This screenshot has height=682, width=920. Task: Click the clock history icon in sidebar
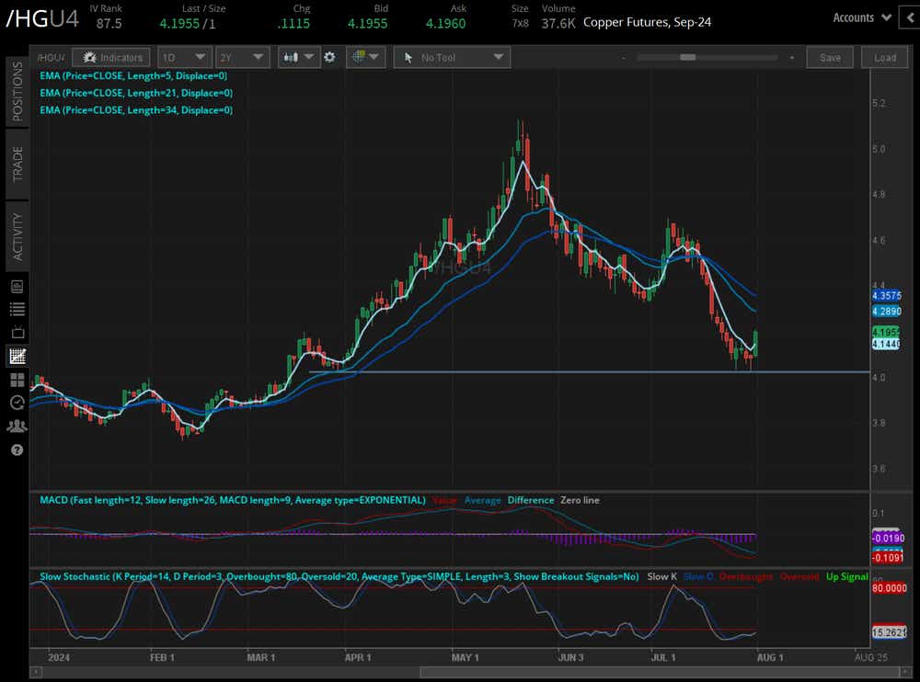tap(17, 403)
